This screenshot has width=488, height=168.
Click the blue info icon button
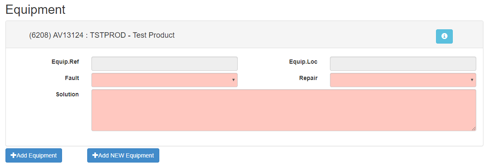coord(444,36)
